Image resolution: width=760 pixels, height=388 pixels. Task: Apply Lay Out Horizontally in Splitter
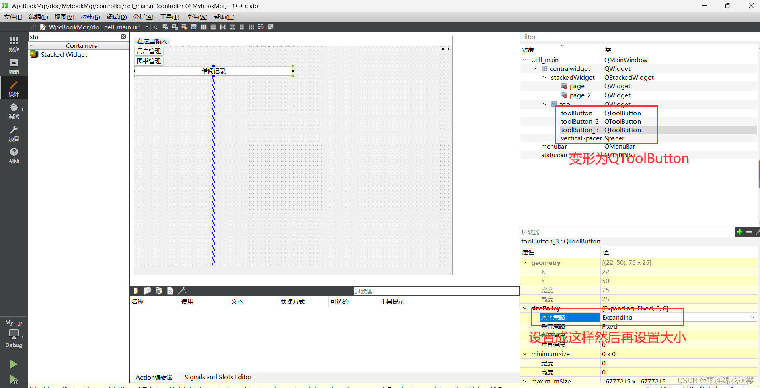(x=223, y=27)
